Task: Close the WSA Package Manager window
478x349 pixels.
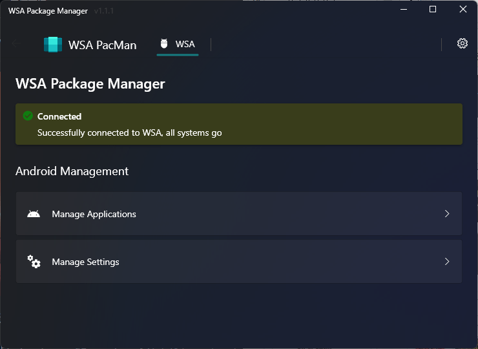Action: point(462,10)
